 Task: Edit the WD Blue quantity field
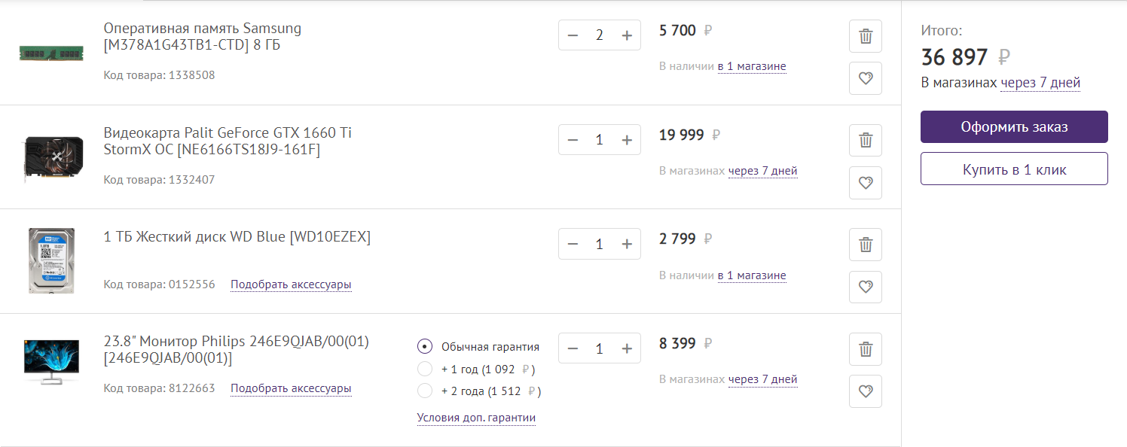coord(600,245)
